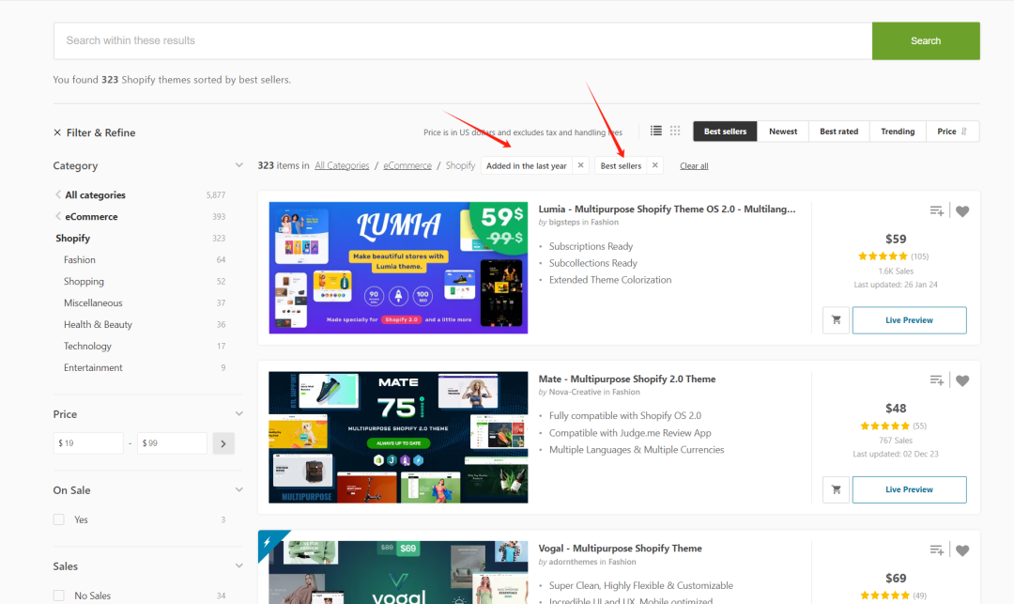
Task: Collapse the On Sale section
Action: 238,490
